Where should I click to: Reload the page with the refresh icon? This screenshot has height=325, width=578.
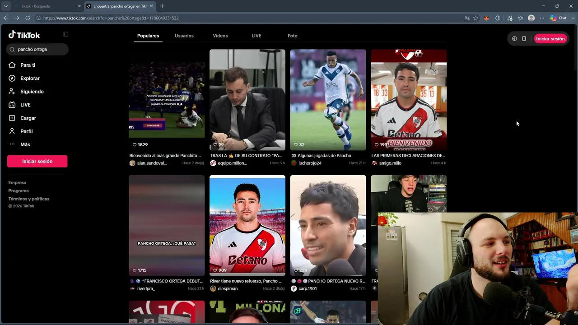click(28, 18)
